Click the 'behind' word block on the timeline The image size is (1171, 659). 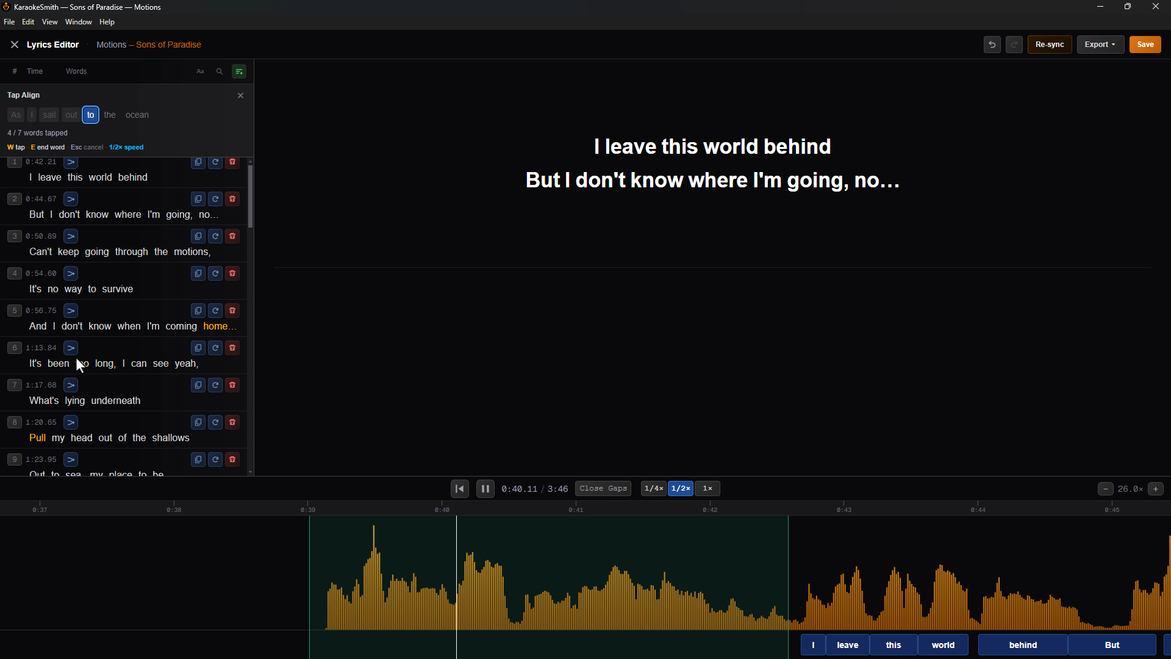[x=1023, y=645]
